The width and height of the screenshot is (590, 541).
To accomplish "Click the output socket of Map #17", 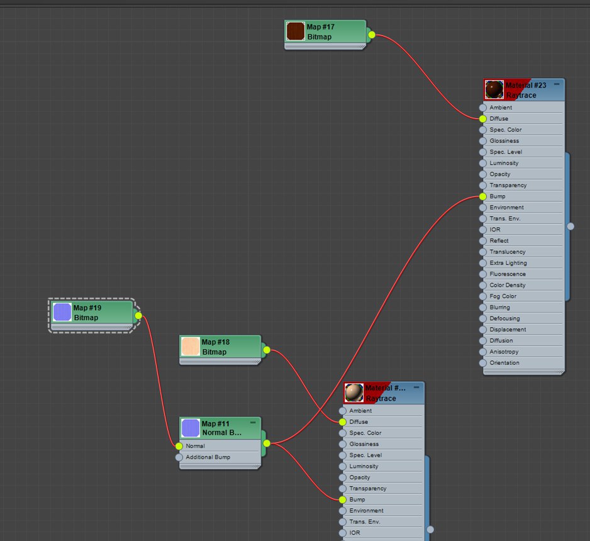I will tap(372, 35).
